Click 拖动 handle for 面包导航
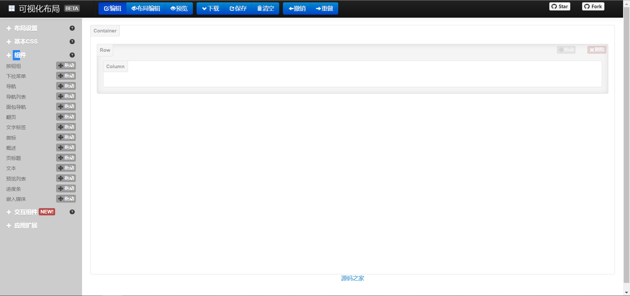 [66, 107]
